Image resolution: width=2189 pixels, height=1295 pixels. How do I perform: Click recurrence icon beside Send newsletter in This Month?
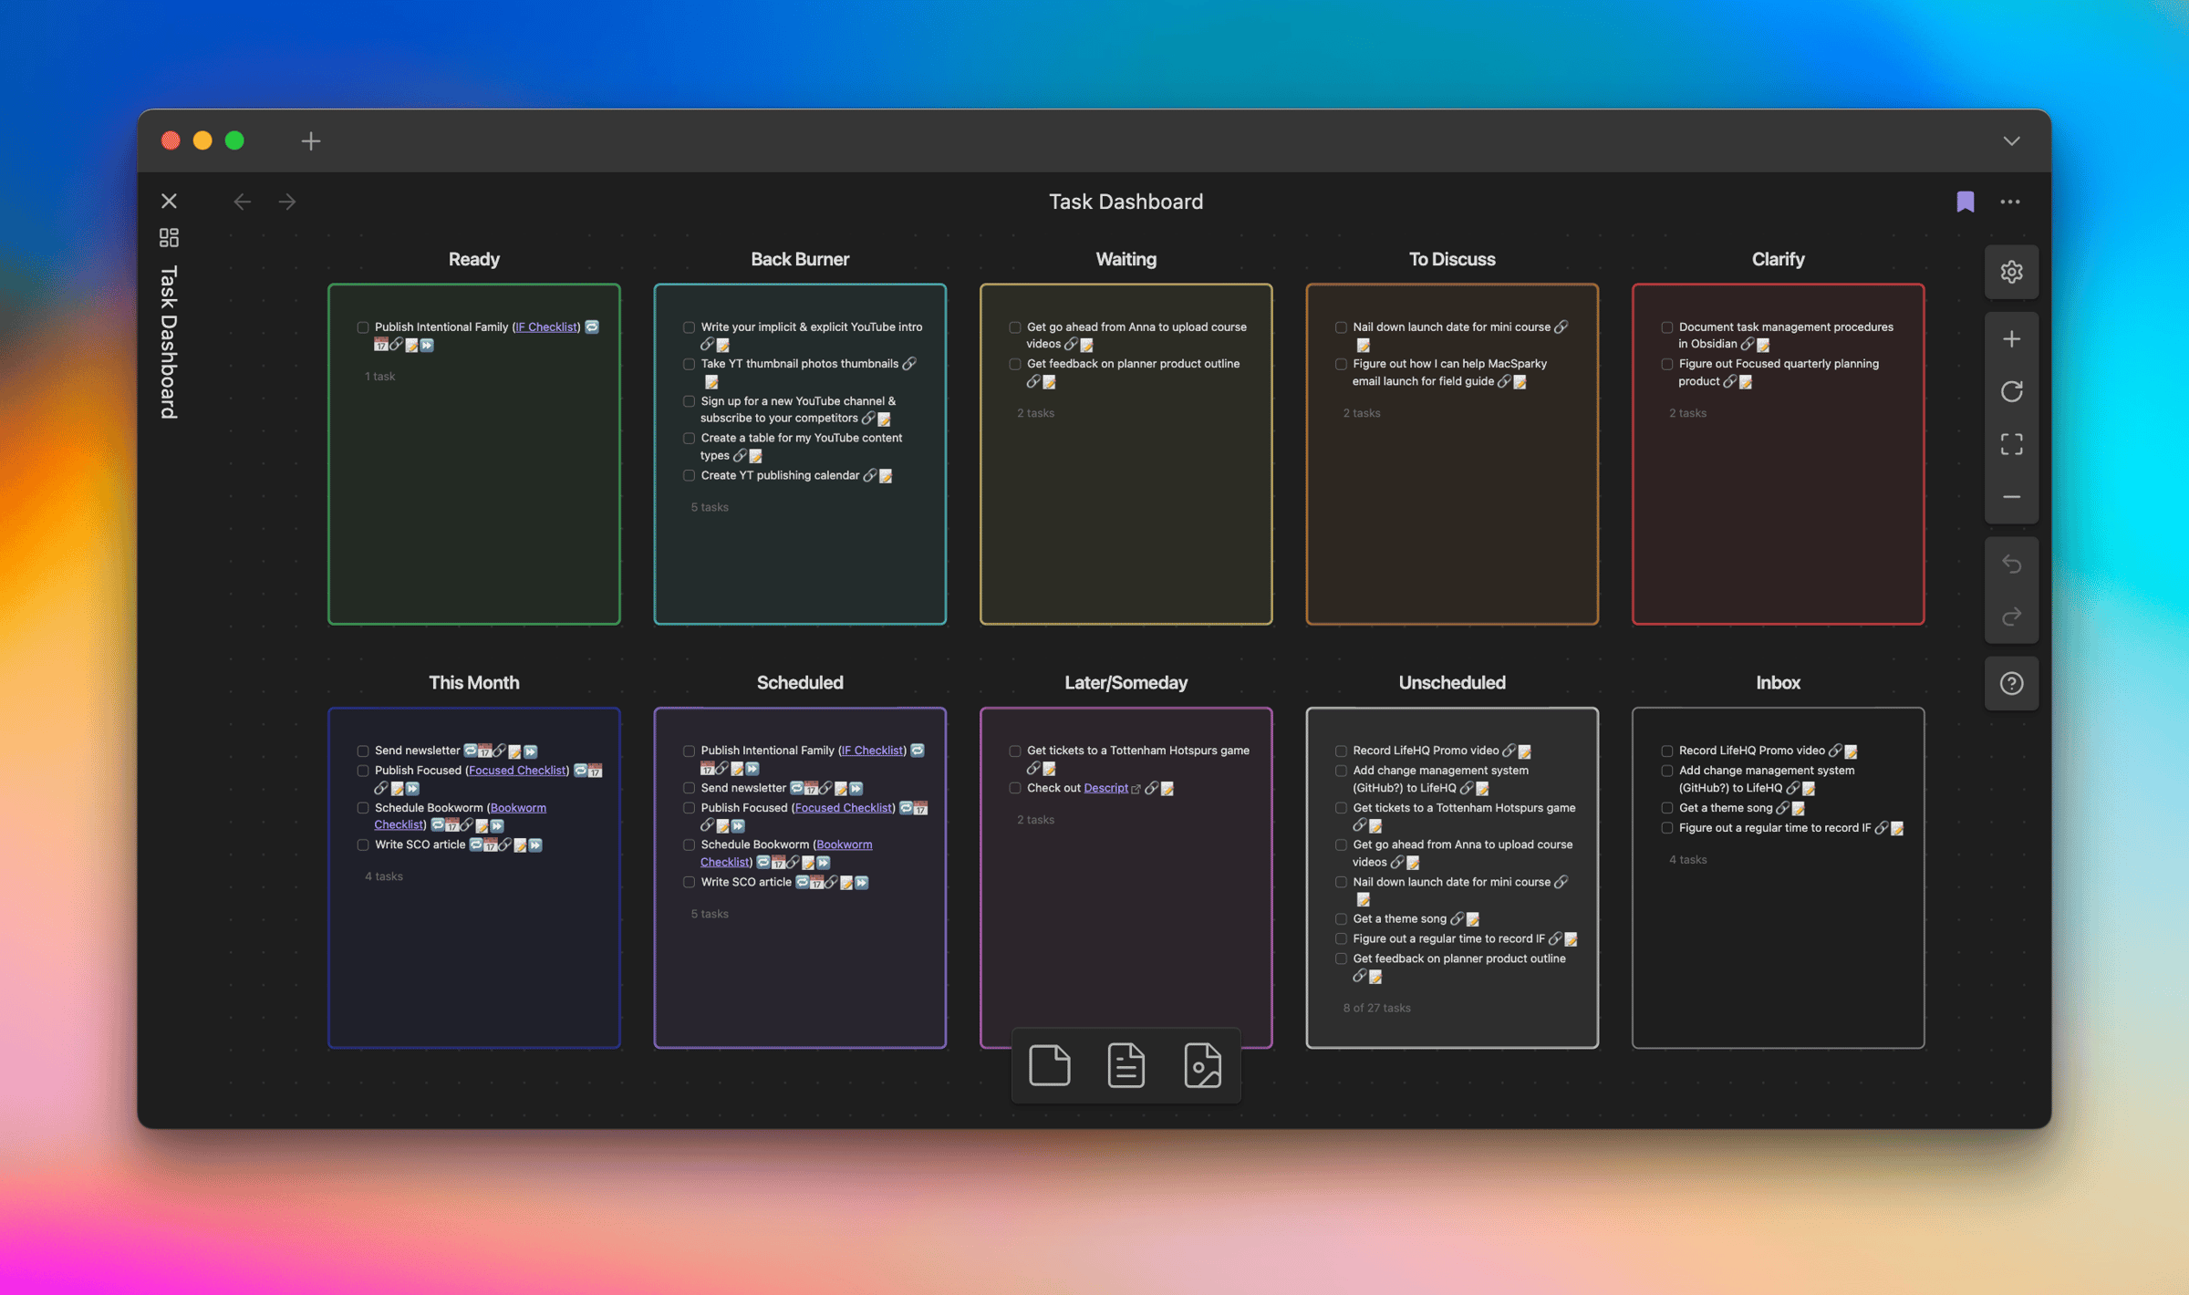tap(471, 751)
